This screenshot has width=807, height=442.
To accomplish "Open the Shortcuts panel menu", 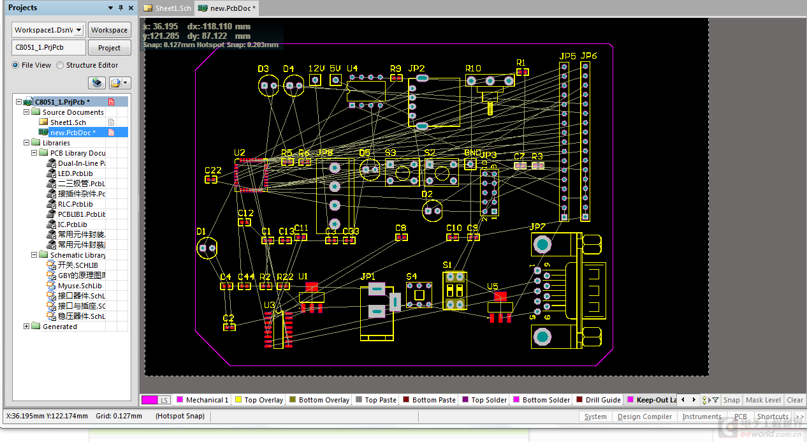I will click(x=773, y=416).
